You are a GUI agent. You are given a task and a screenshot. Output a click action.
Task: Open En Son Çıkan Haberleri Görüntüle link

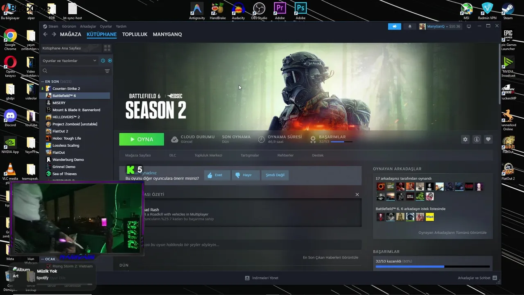[330, 257]
